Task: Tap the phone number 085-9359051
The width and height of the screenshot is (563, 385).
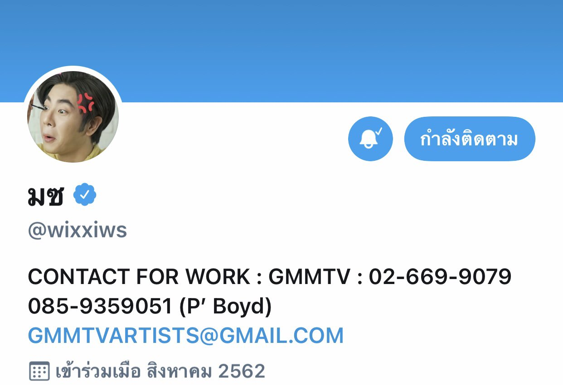Action: [x=100, y=307]
